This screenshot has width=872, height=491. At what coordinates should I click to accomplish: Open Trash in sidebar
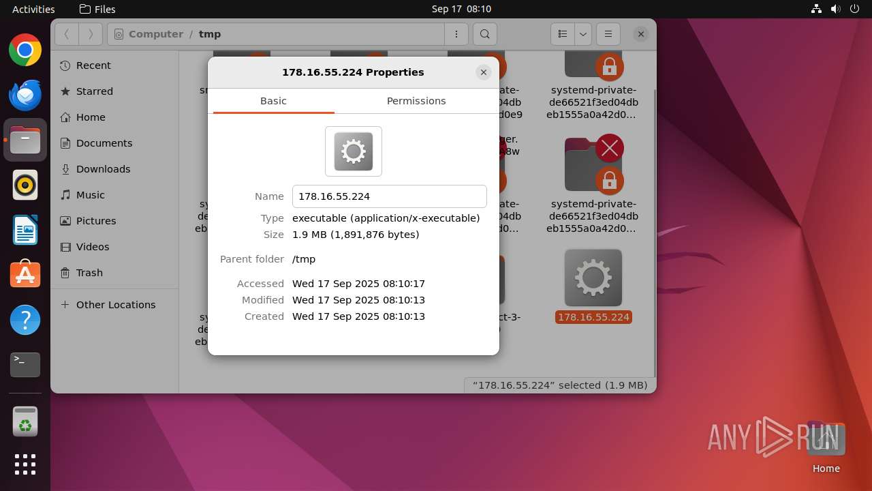[x=114, y=273]
